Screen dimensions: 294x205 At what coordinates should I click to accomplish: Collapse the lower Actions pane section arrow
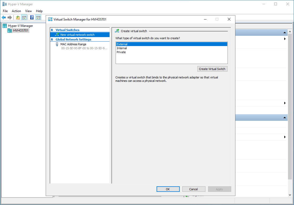pos(285,118)
